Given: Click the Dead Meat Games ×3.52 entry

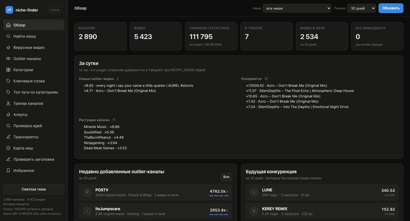Looking at the screenshot, I should (x=105, y=148).
